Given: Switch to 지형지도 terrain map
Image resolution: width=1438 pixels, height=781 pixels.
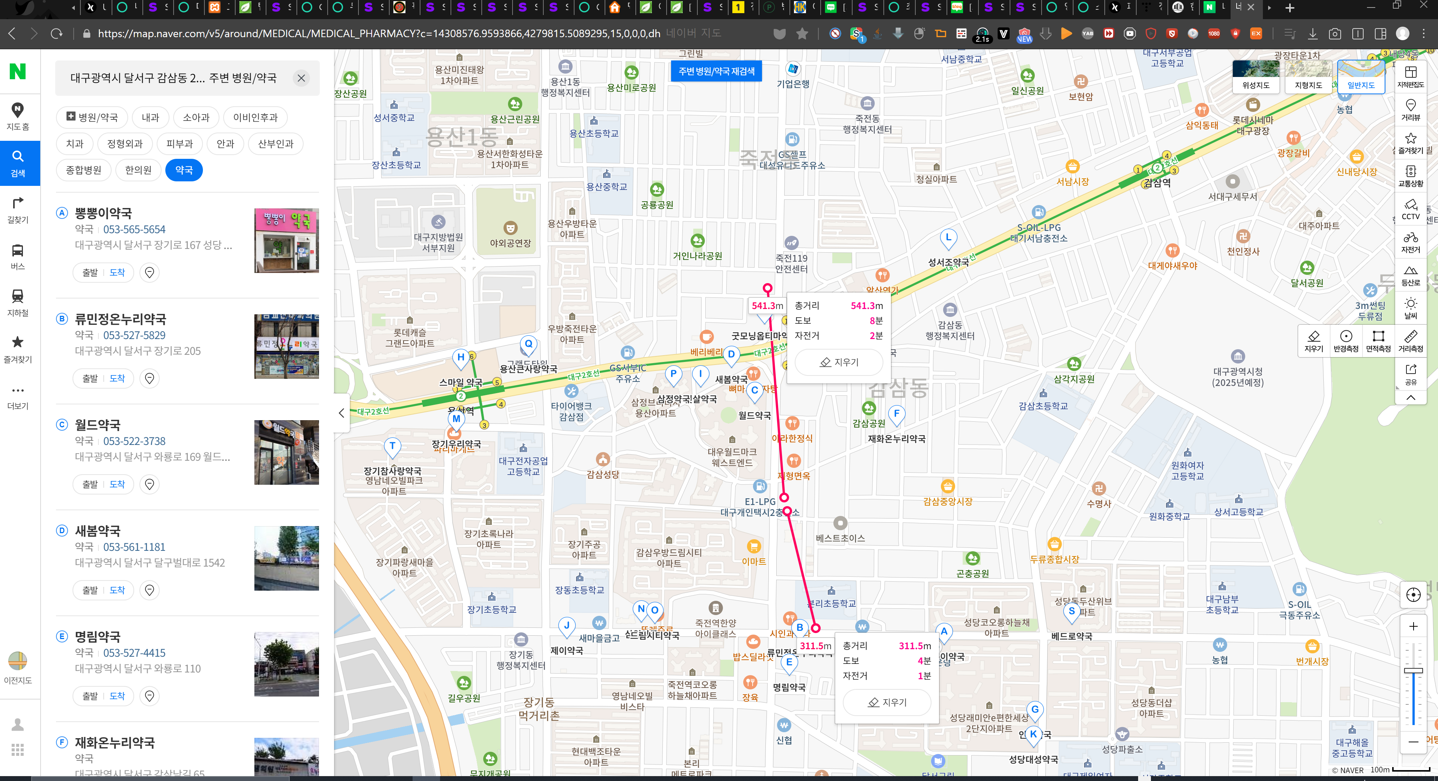Looking at the screenshot, I should [x=1308, y=77].
